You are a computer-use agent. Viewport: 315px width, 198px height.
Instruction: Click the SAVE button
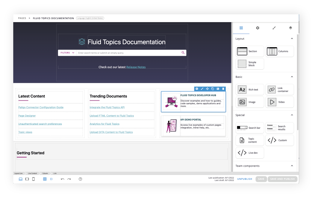tap(261, 179)
